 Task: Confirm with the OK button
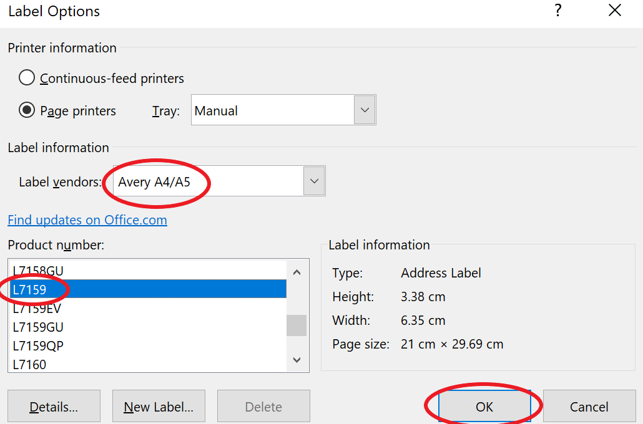[484, 407]
